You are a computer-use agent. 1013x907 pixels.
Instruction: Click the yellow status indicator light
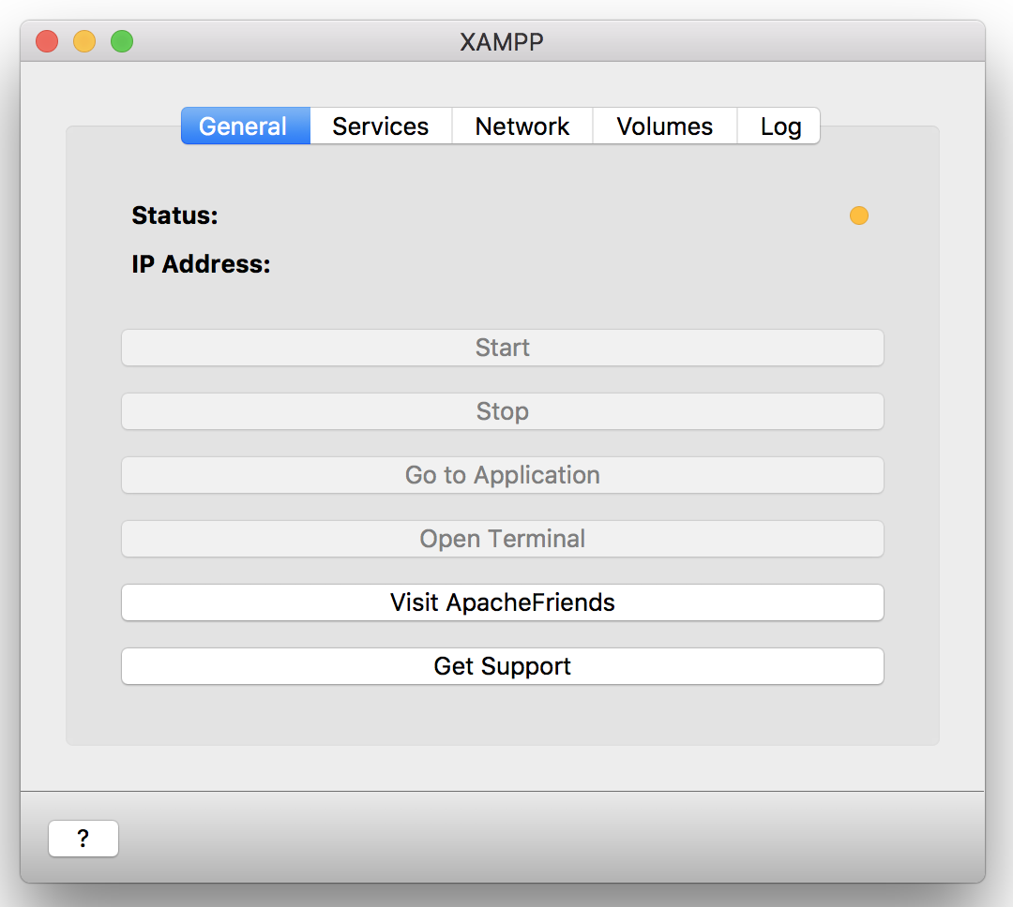click(x=859, y=216)
